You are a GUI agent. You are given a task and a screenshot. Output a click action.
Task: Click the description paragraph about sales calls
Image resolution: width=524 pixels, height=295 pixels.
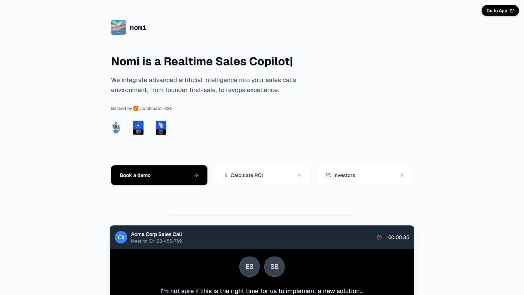pyautogui.click(x=203, y=85)
